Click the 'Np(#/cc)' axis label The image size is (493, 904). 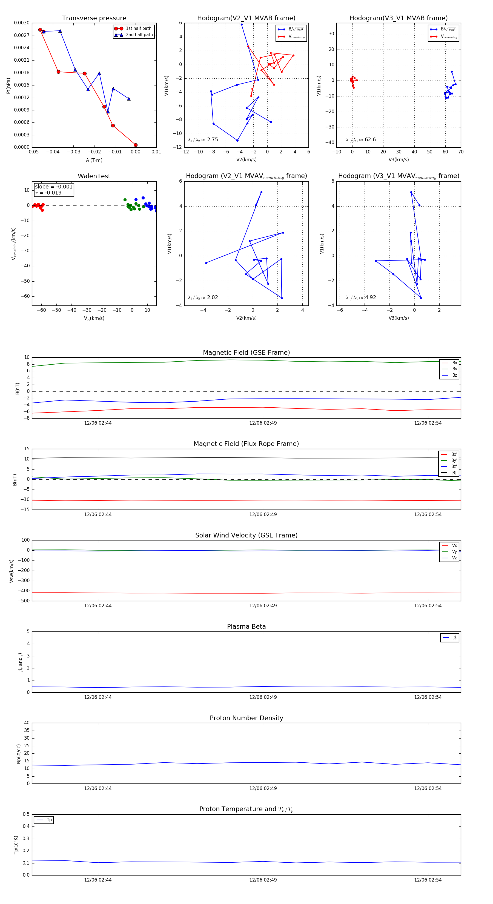[x=19, y=753]
